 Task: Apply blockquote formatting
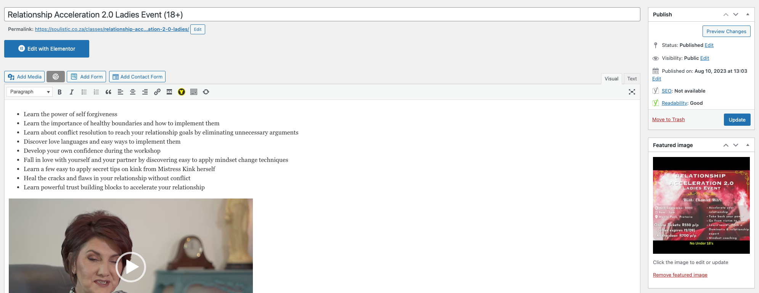click(x=108, y=92)
